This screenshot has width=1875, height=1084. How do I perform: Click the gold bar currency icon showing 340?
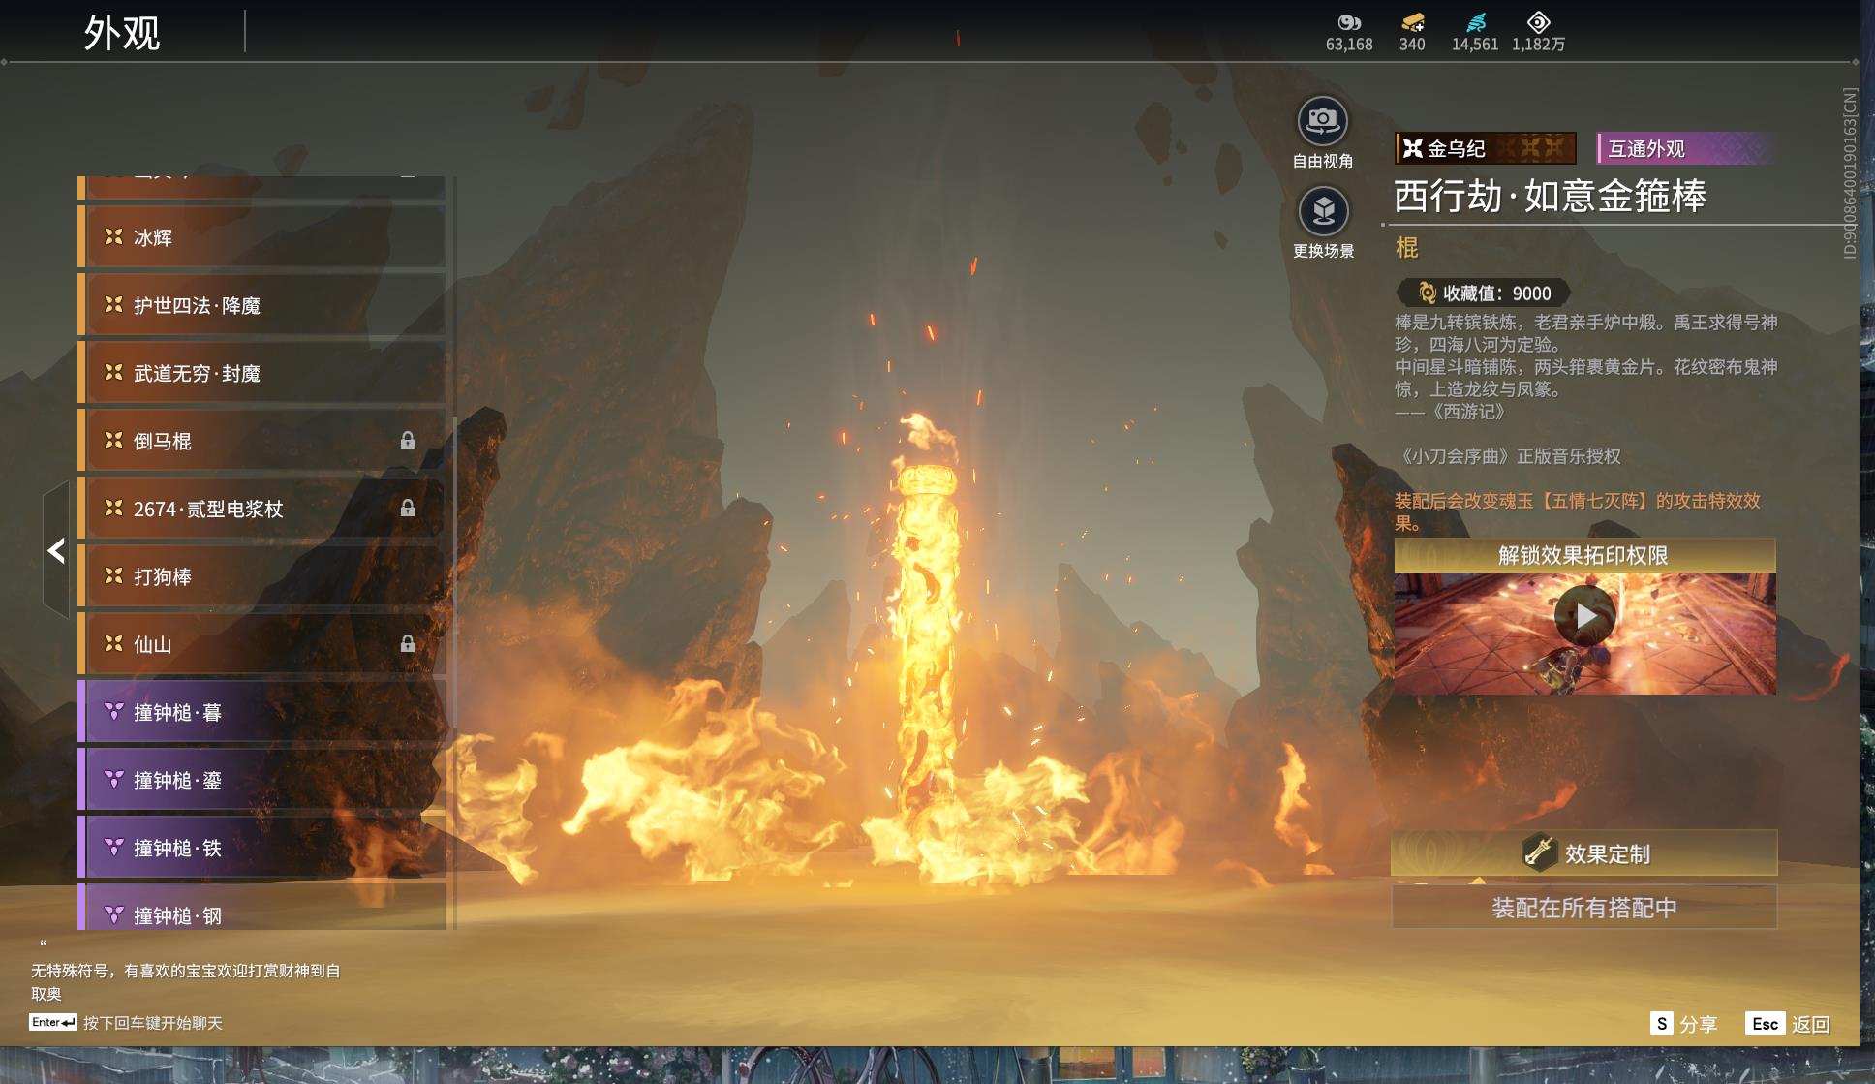1413,22
